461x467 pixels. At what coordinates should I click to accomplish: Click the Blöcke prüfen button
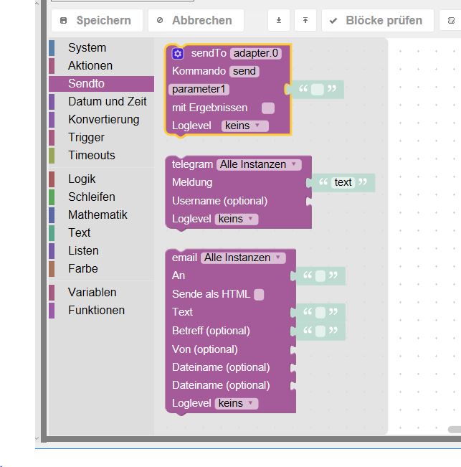tap(377, 21)
